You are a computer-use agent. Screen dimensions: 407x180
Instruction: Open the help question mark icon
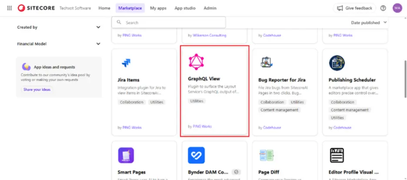pos(383,8)
